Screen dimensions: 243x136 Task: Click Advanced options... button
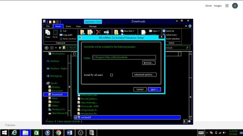click(x=144, y=75)
